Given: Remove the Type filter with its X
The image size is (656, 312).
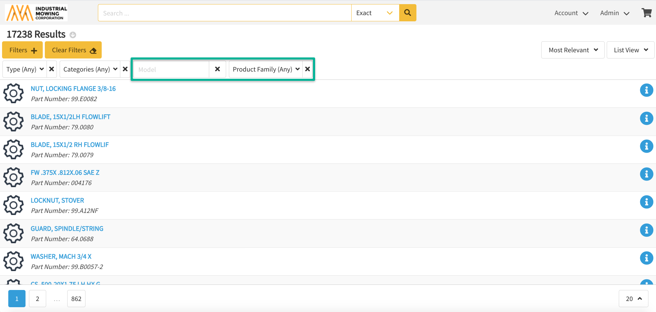Looking at the screenshot, I should (52, 69).
